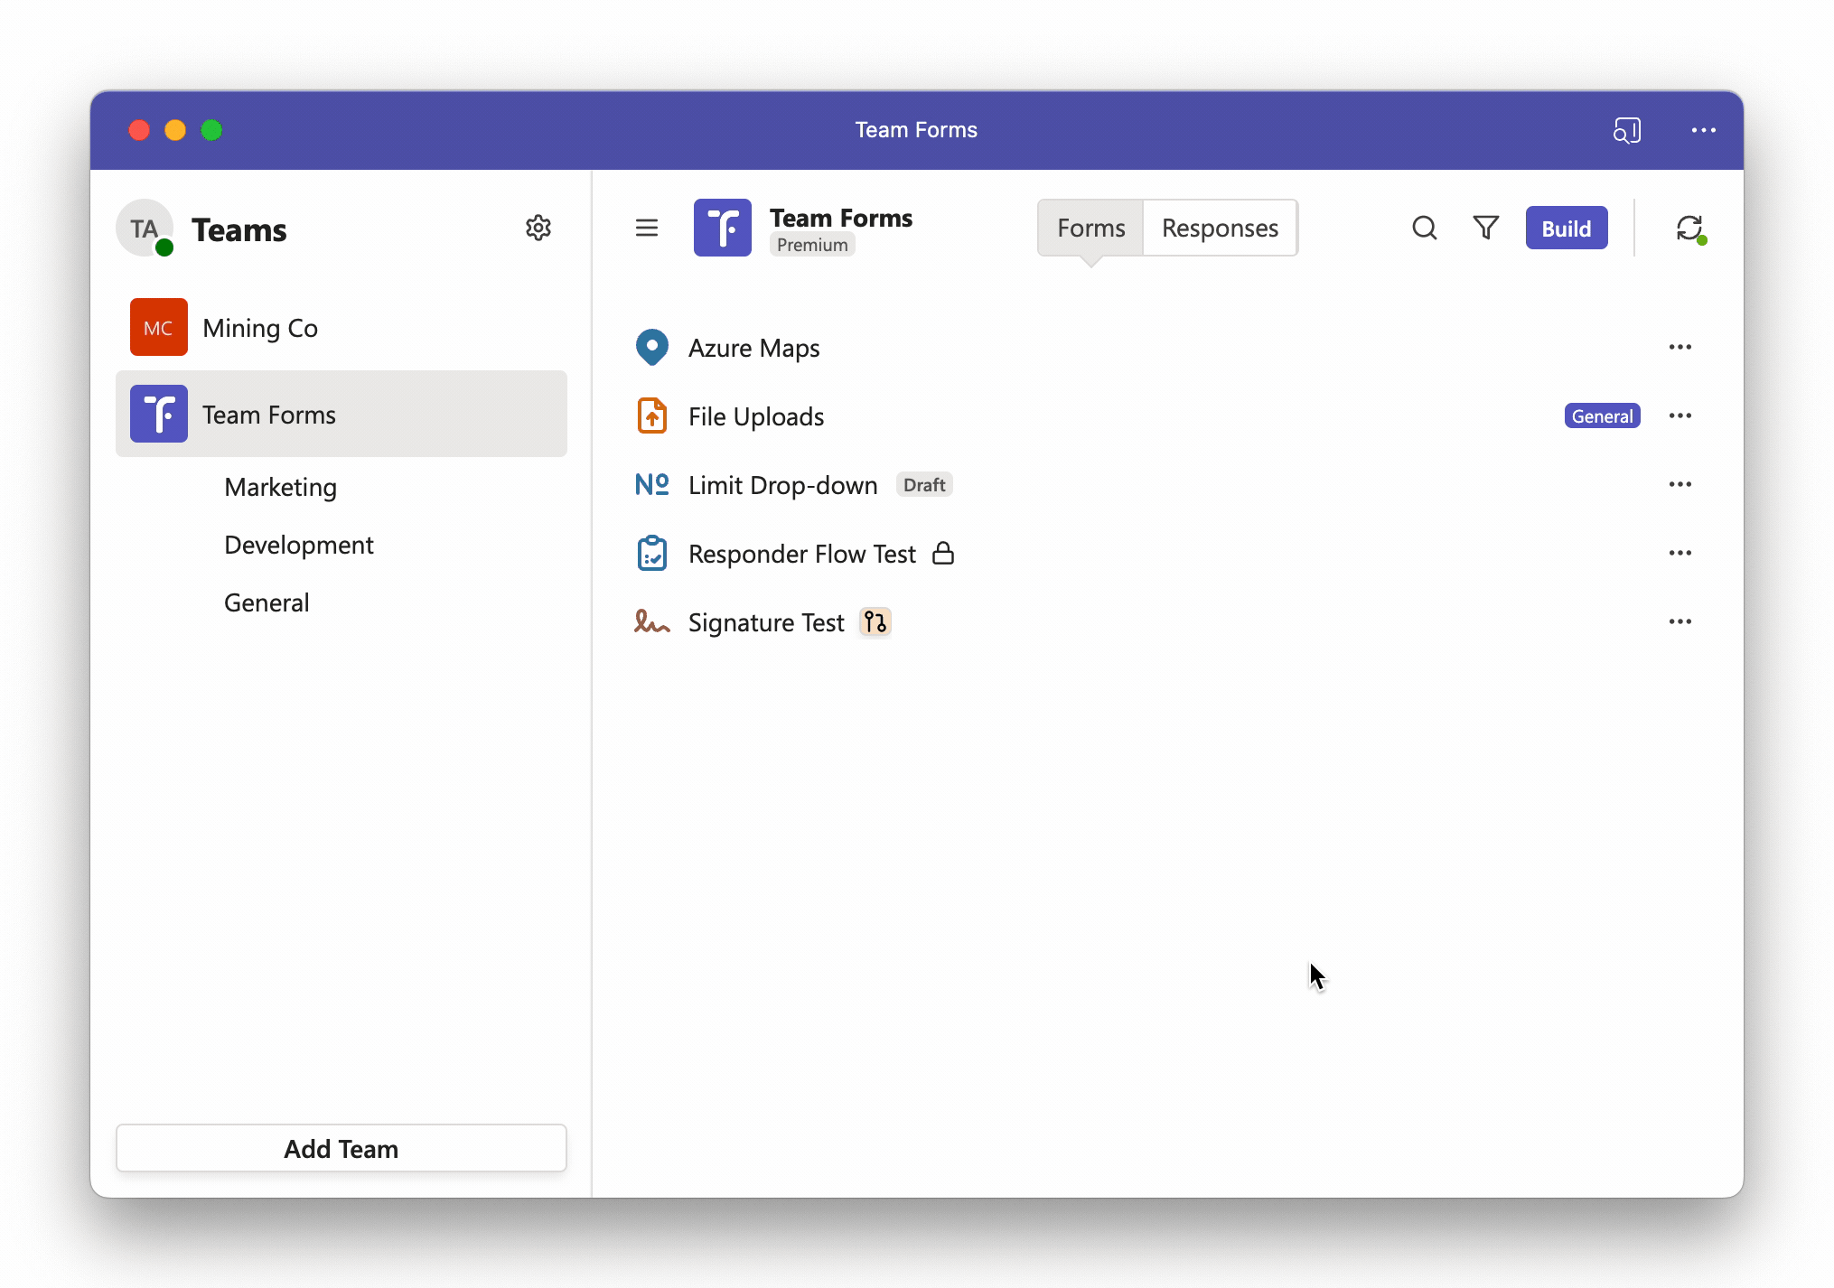Toggle the hamburger menu icon

click(647, 228)
